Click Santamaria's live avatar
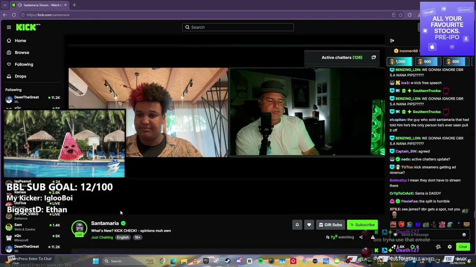 point(79,228)
